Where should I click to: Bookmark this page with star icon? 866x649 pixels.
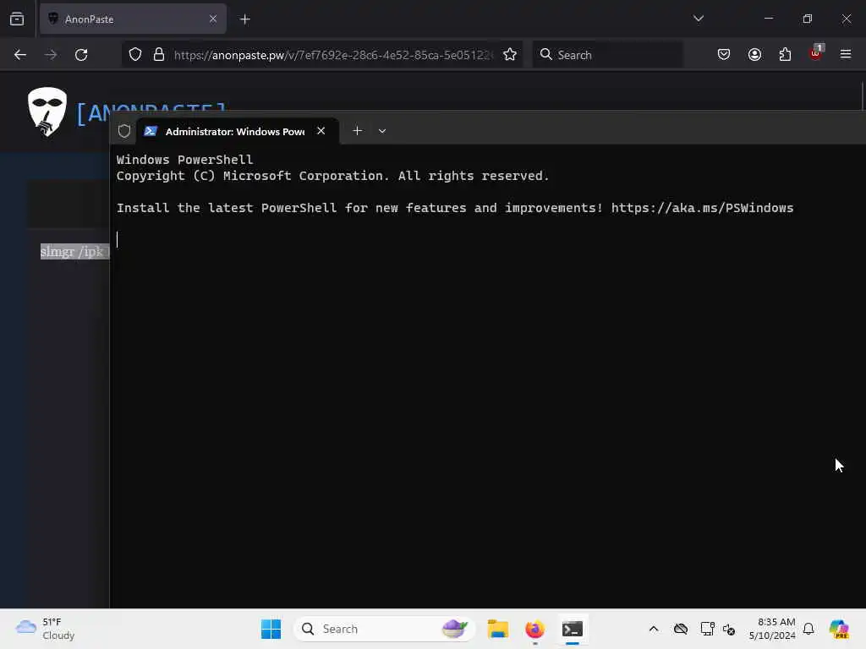[510, 55]
